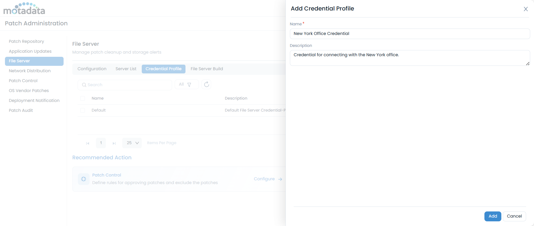This screenshot has width=534, height=226.
Task: Click the Patch Control gear icon
Action: 84,179
